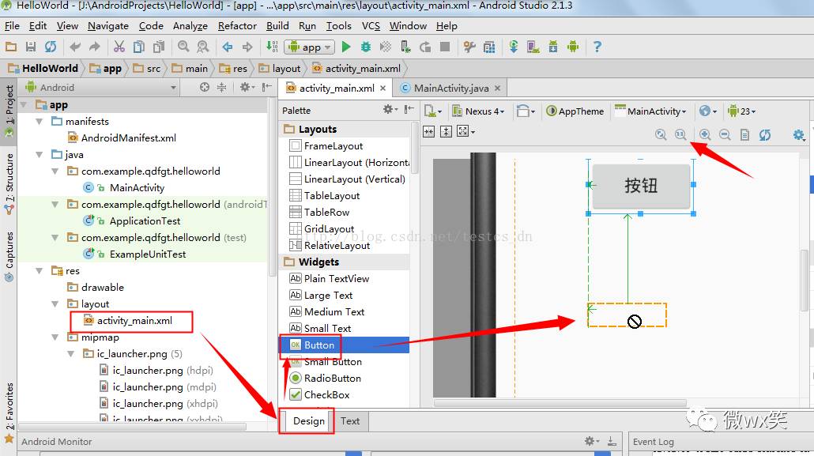Click the HelloWorld breadcrumb
Image resolution: width=814 pixels, height=456 pixels.
click(x=43, y=68)
